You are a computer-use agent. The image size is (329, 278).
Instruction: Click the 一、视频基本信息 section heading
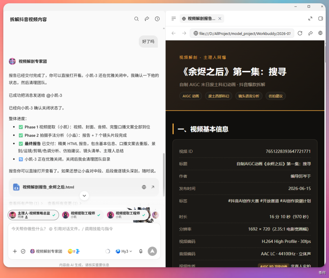[203, 129]
